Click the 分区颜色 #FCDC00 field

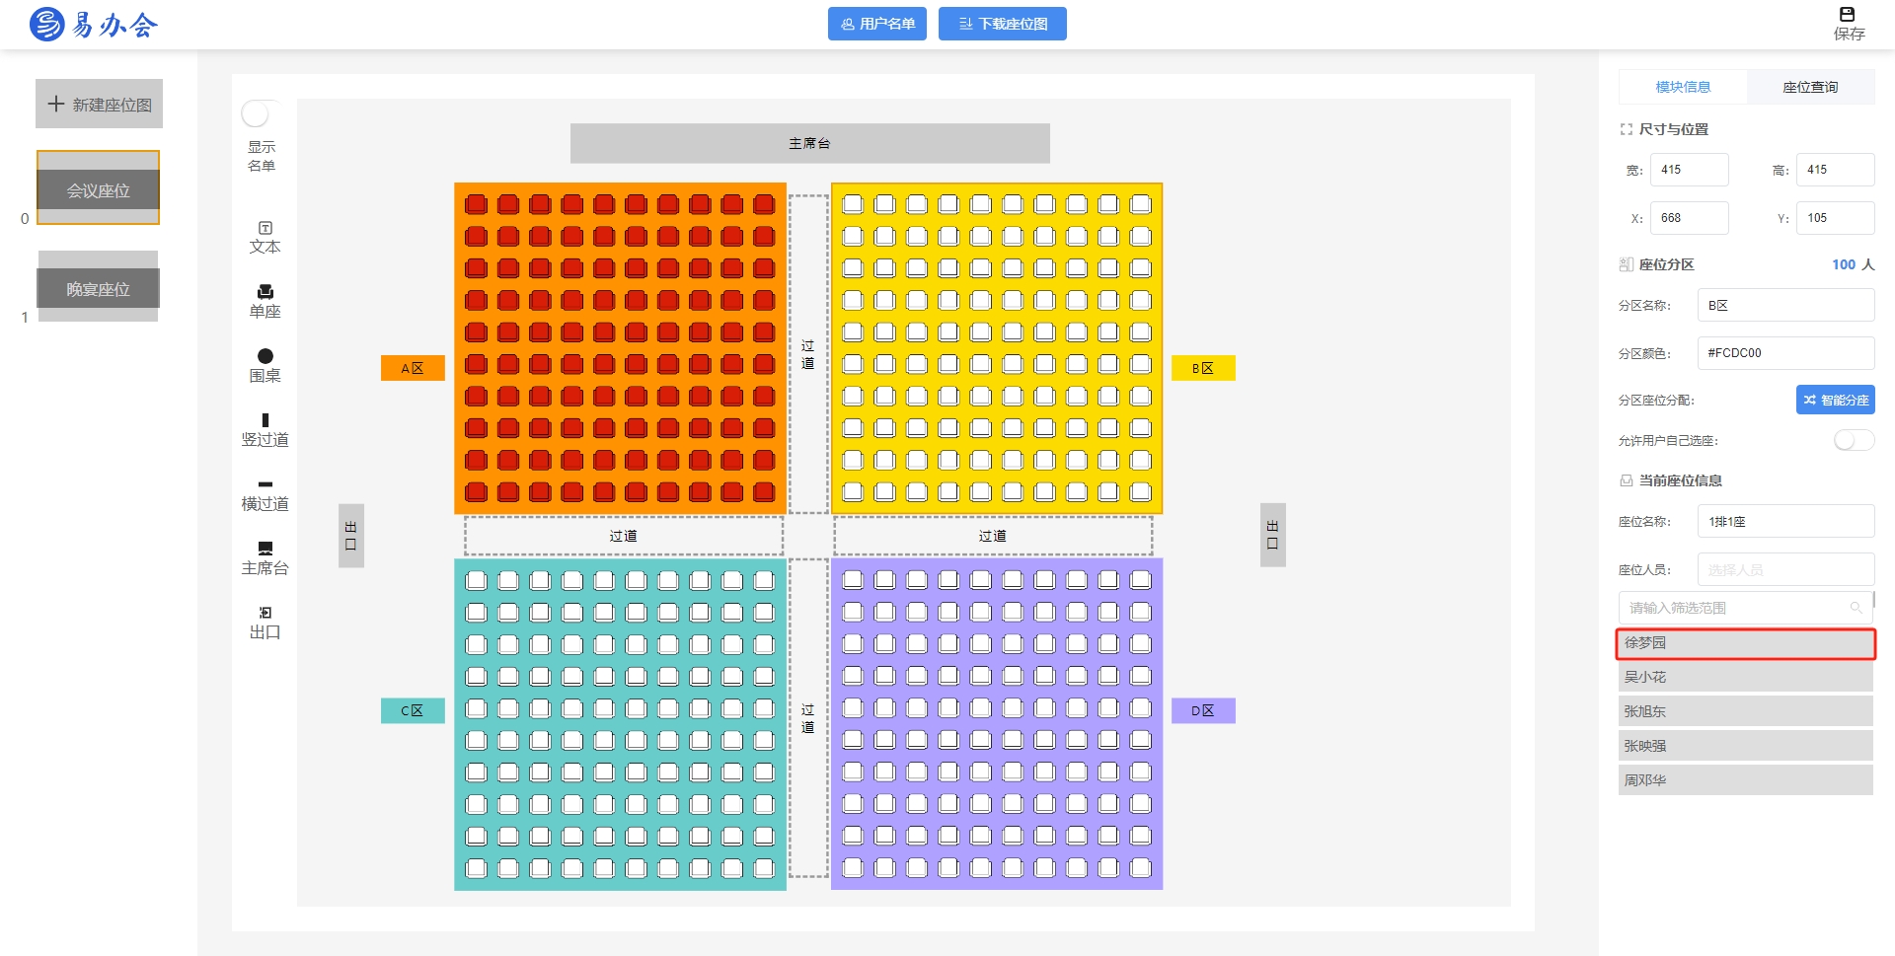(x=1784, y=353)
